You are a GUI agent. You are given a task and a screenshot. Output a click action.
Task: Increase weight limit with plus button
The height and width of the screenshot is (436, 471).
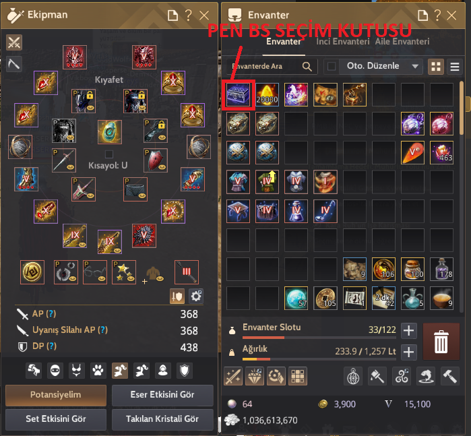coord(409,352)
